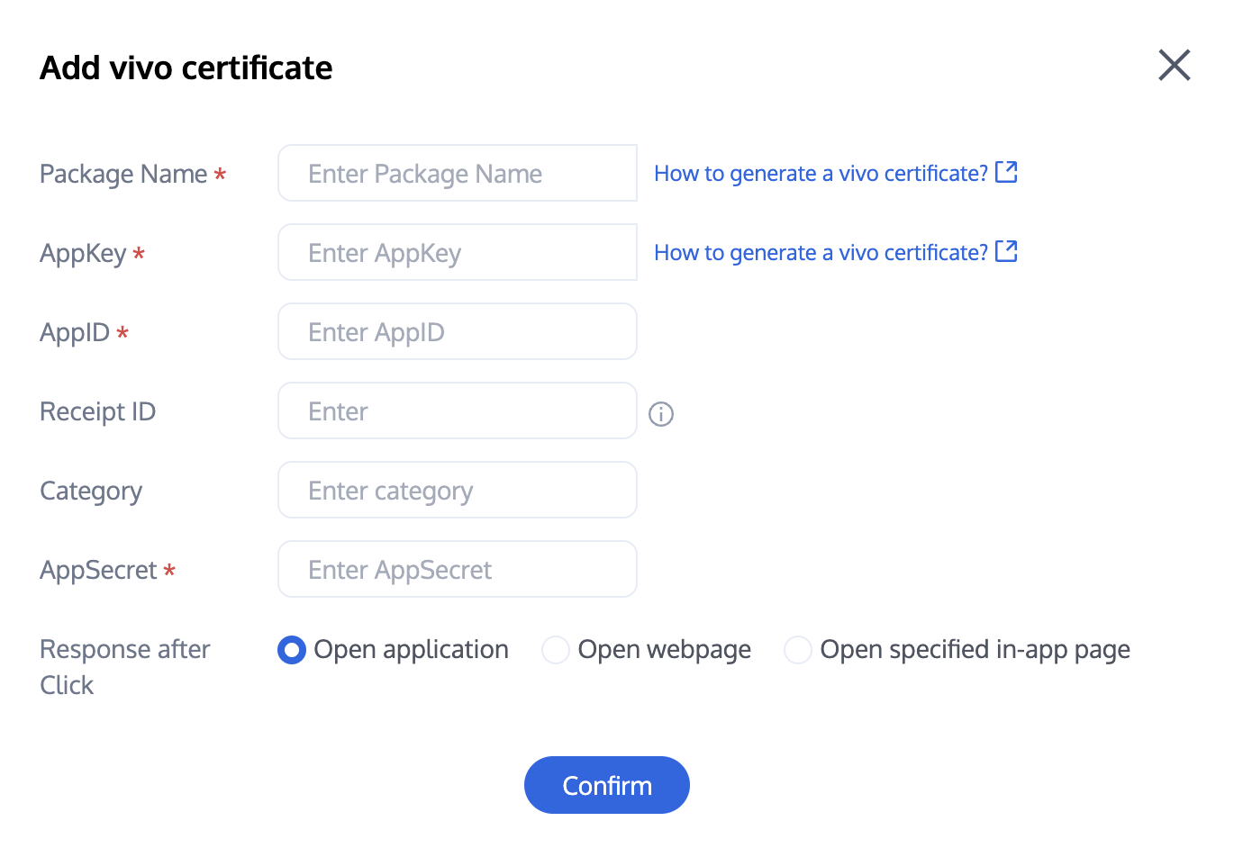Focus the Enter category field
Screen dimensions: 1234x857
458,491
